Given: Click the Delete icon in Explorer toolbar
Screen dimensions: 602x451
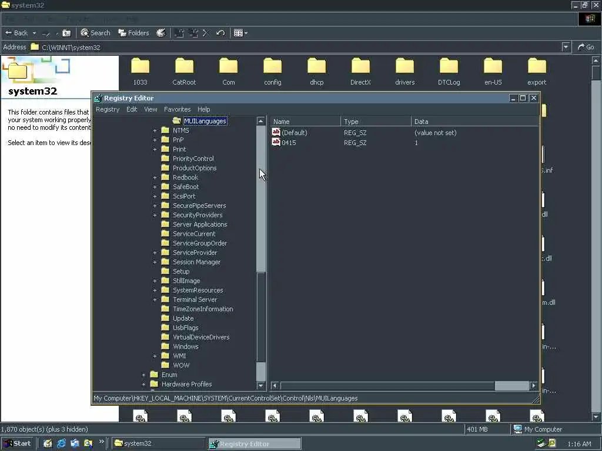Looking at the screenshot, I should (205, 33).
